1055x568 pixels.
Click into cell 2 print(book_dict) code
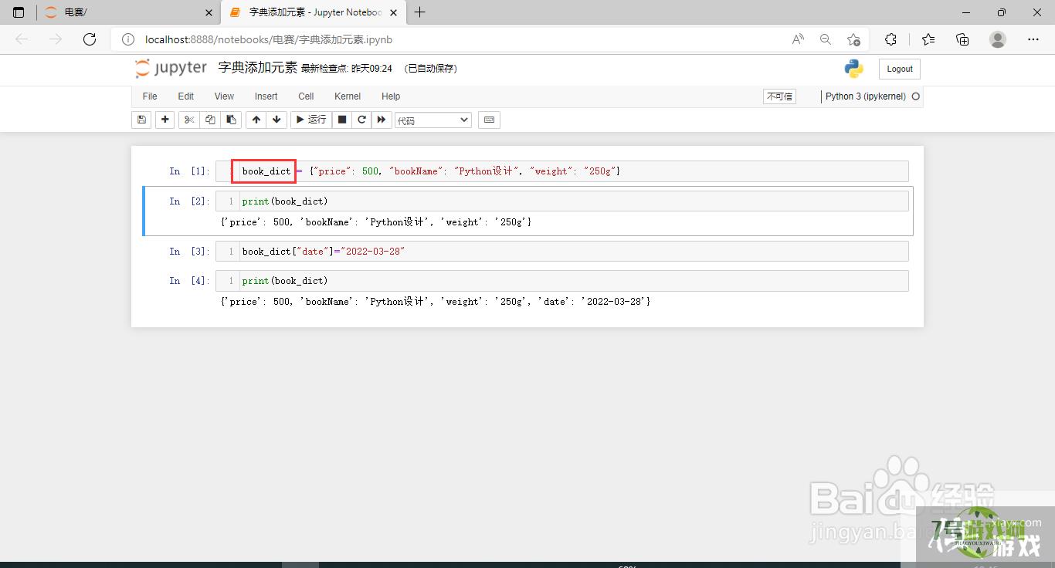click(x=562, y=201)
